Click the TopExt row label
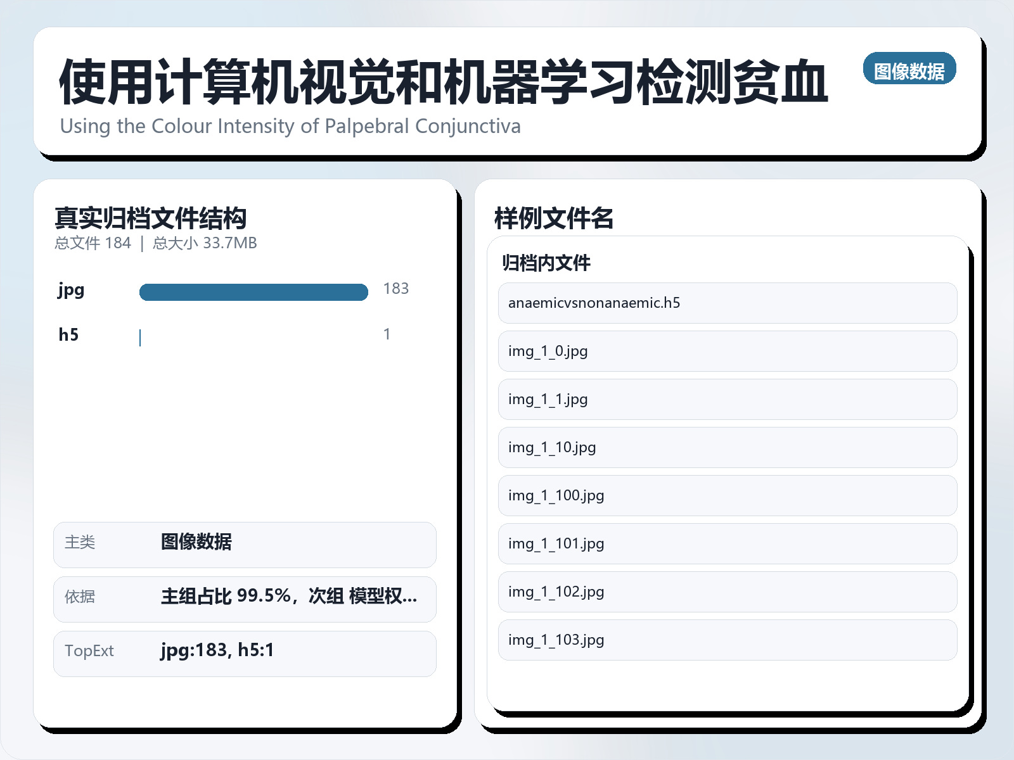The width and height of the screenshot is (1014, 760). [x=89, y=652]
